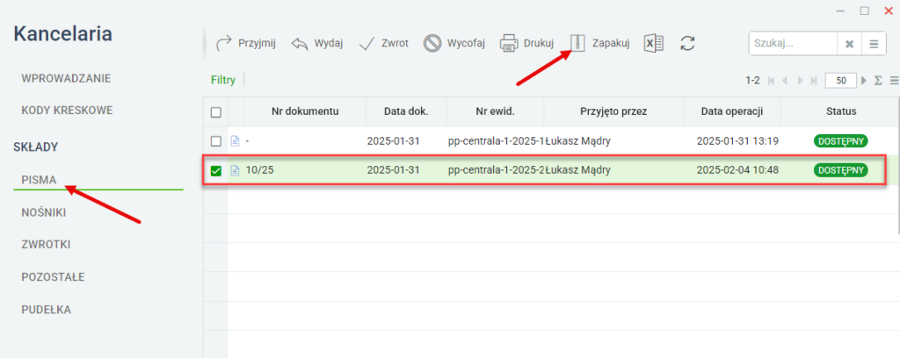The image size is (900, 358).
Task: Open the Kody kreskowe section
Action: (x=67, y=110)
